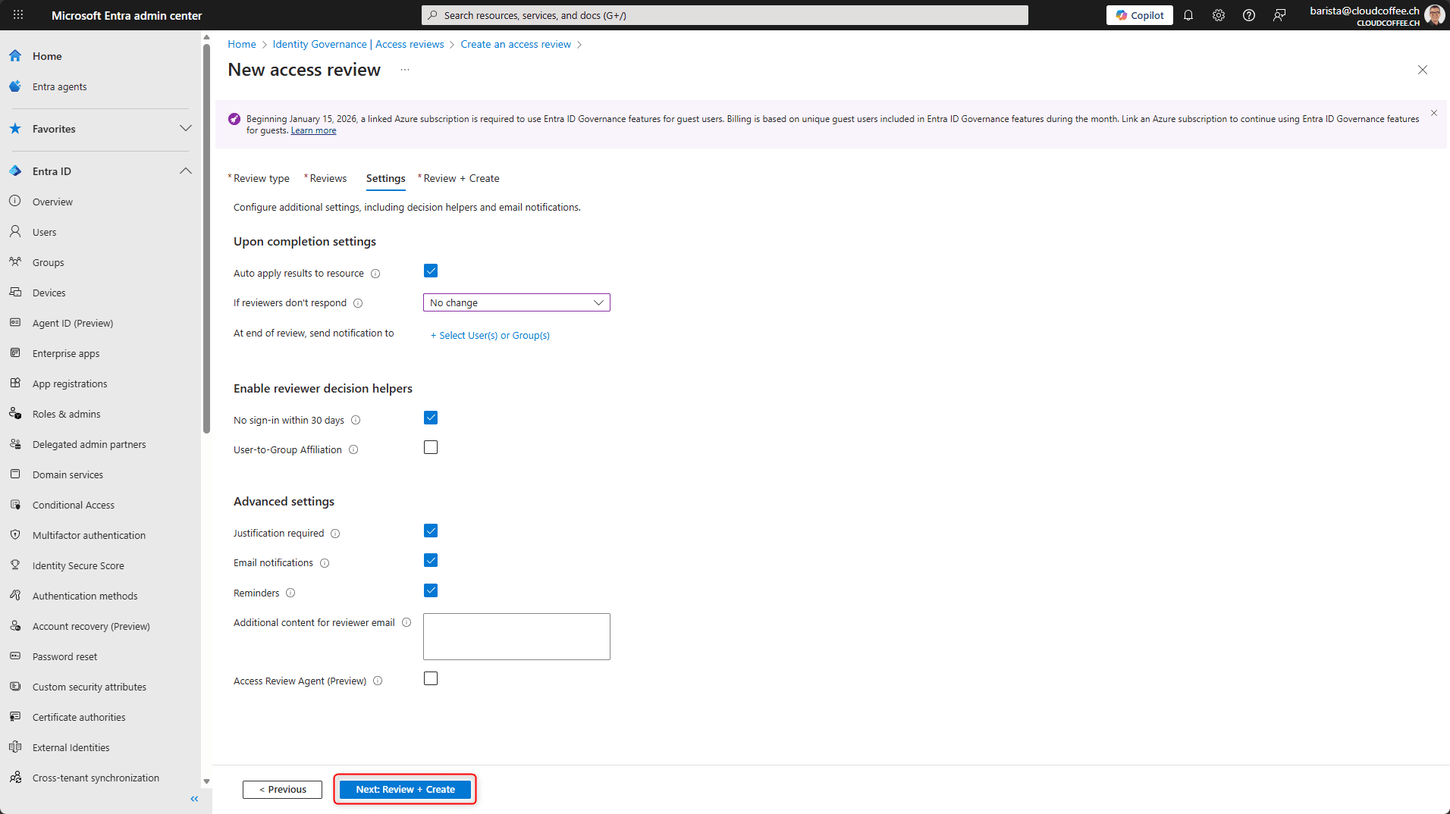Image resolution: width=1450 pixels, height=814 pixels.
Task: Click info icon beside Reminders
Action: 290,593
